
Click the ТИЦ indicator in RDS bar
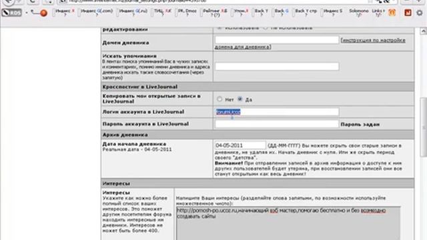[163, 13]
